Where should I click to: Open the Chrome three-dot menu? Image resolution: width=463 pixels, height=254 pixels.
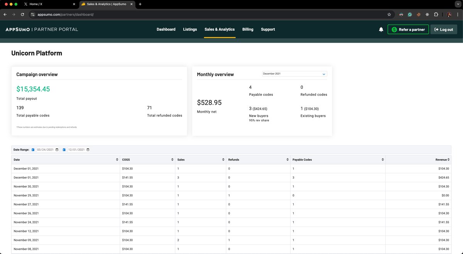[x=458, y=14]
